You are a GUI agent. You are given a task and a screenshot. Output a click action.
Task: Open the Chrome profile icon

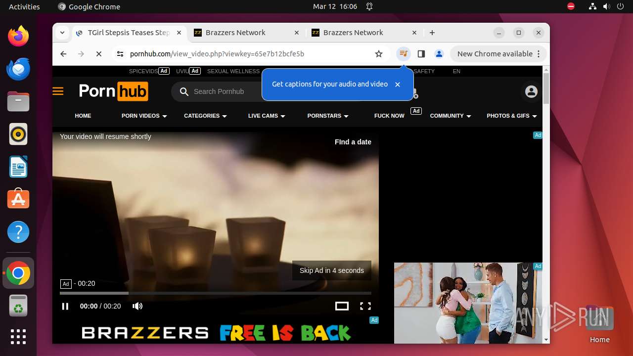coord(439,54)
